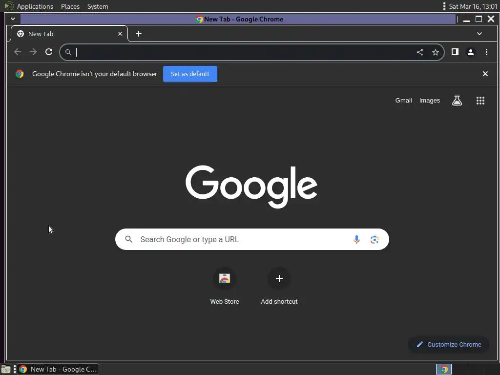Viewport: 500px width, 375px height.
Task: Open the Applications menu
Action: 35,6
